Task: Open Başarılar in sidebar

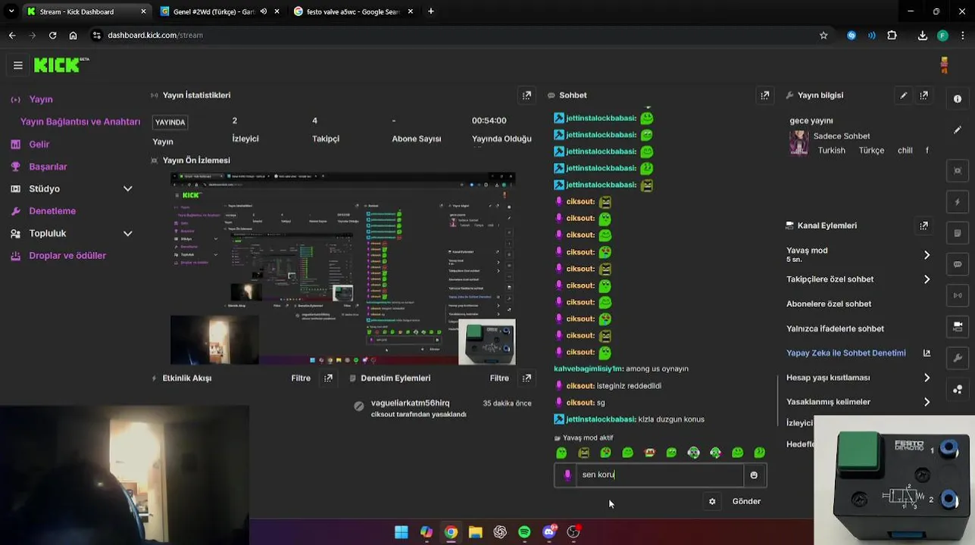Action: (48, 167)
